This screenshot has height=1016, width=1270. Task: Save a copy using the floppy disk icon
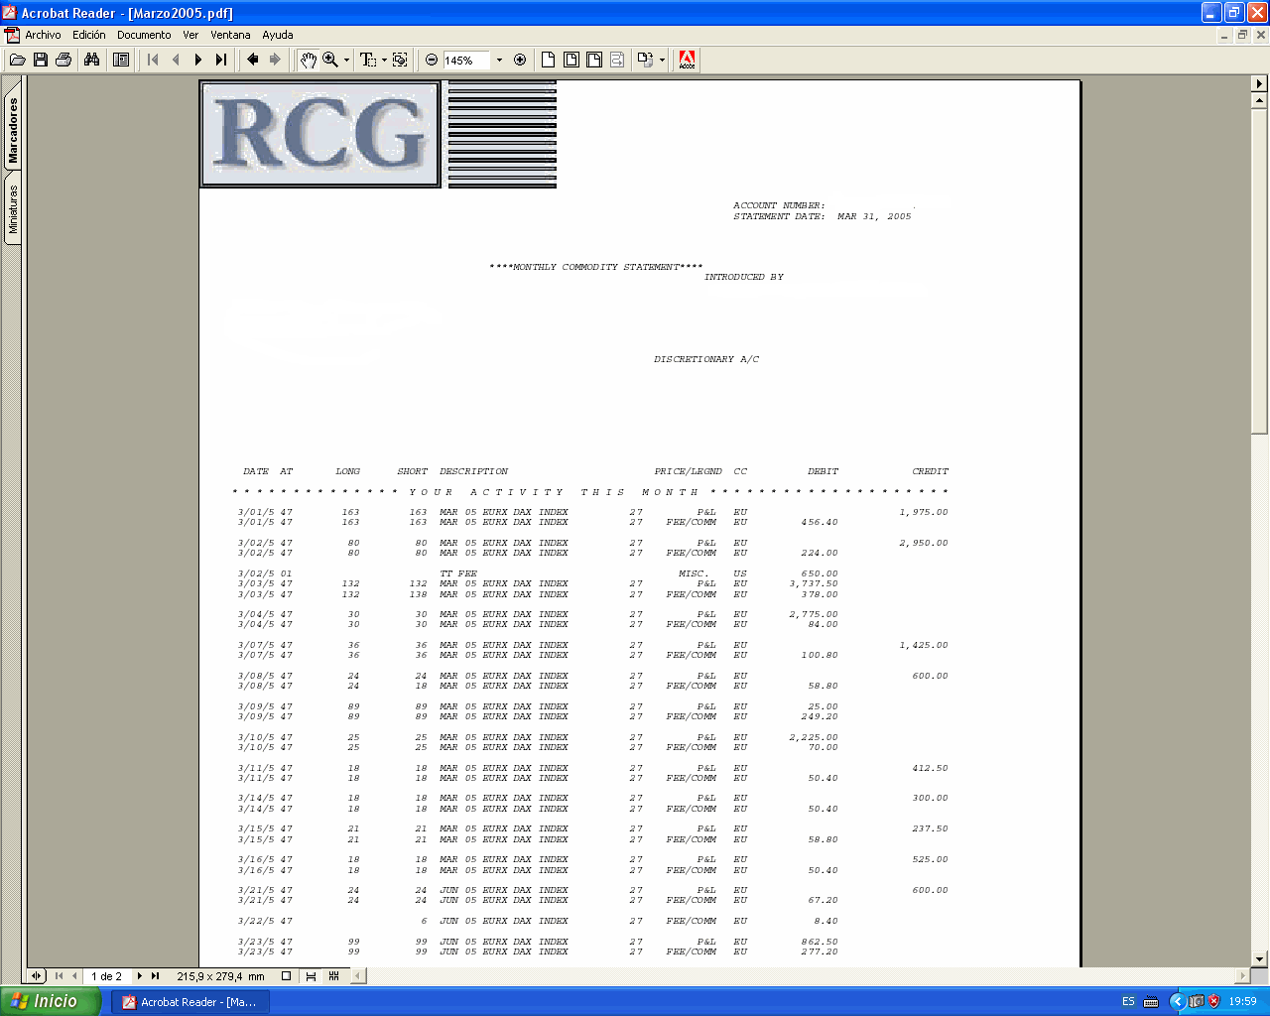pyautogui.click(x=41, y=60)
